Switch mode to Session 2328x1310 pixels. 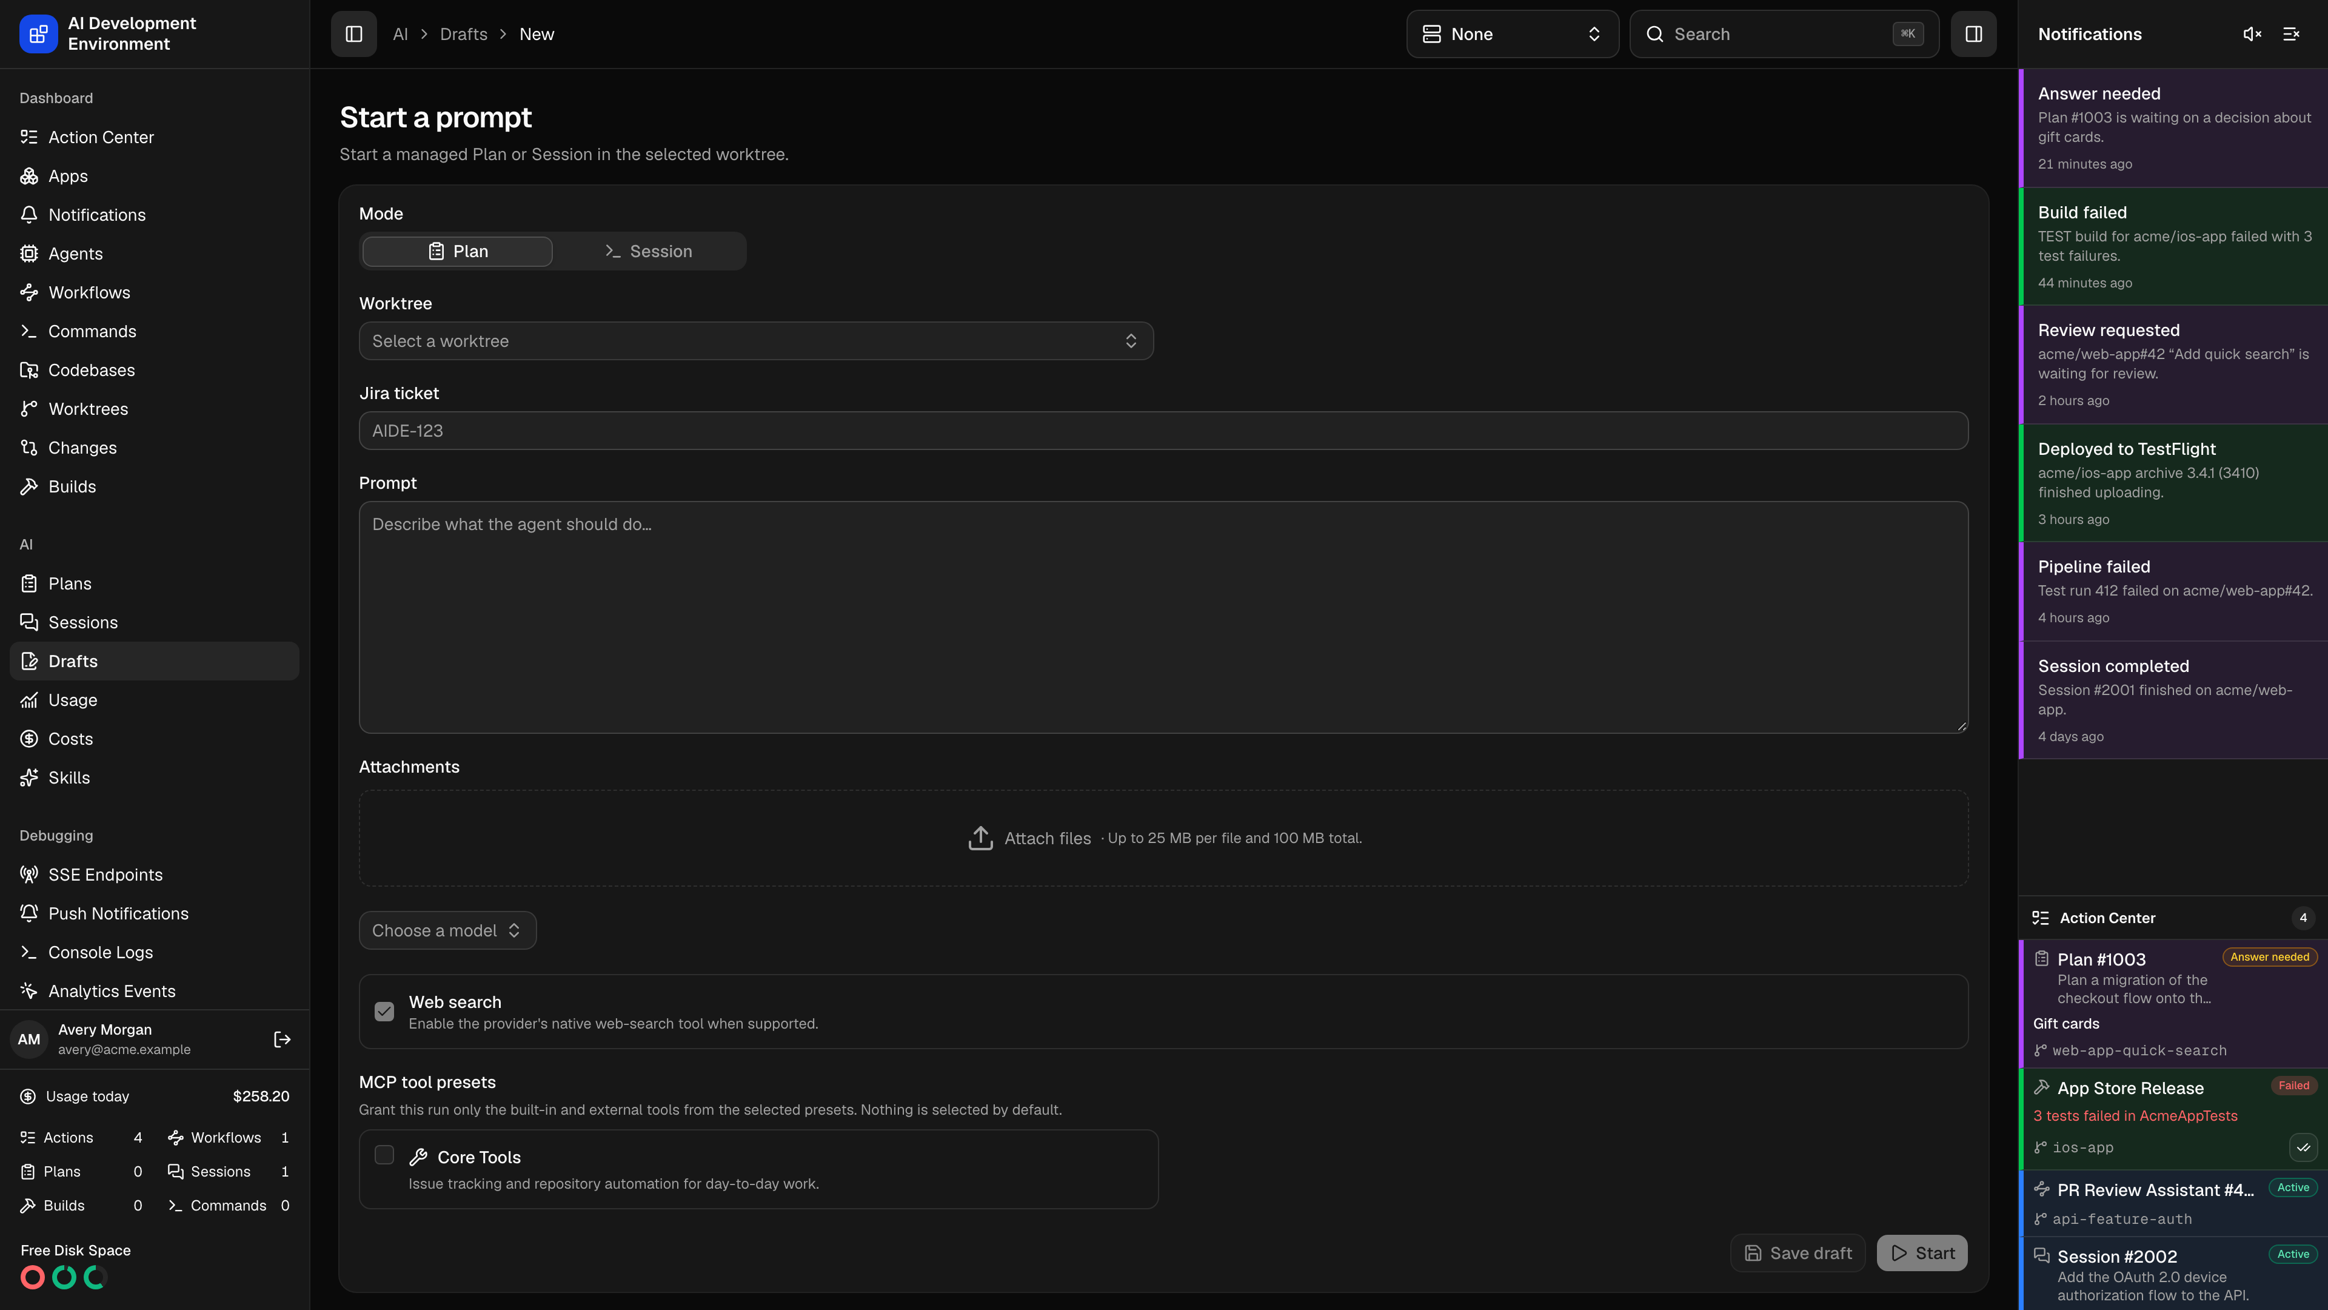tap(648, 251)
